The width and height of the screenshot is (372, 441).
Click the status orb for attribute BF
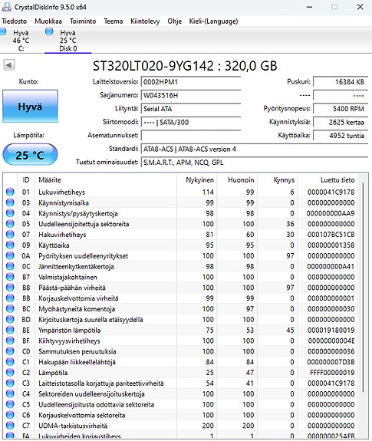(x=10, y=341)
